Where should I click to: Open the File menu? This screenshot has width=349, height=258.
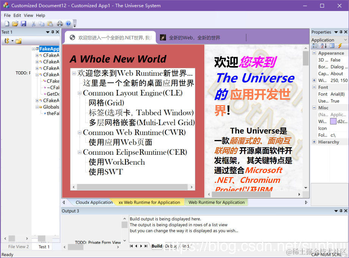pyautogui.click(x=7, y=16)
